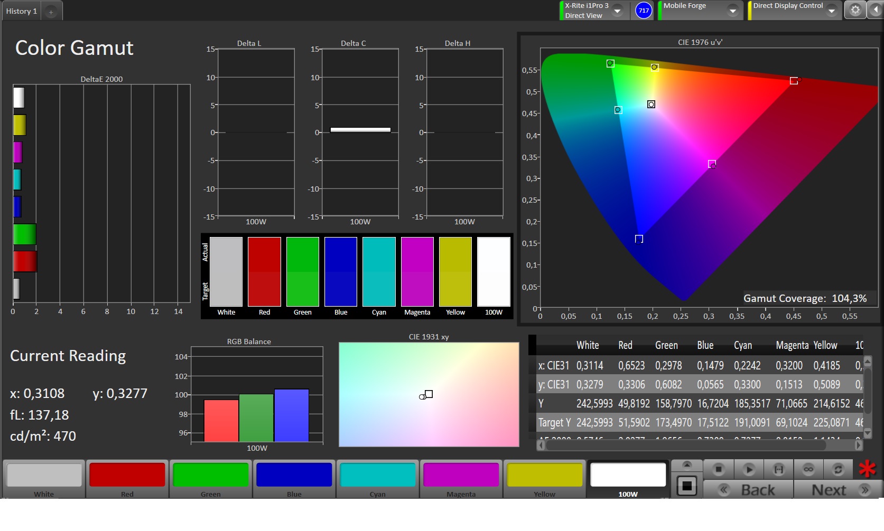Click the Red Actual/Target comparison swatch
The image size is (884, 531).
pyautogui.click(x=264, y=271)
